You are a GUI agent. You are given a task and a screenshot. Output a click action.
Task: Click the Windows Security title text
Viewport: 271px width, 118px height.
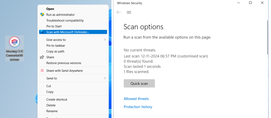pyautogui.click(x=130, y=3)
